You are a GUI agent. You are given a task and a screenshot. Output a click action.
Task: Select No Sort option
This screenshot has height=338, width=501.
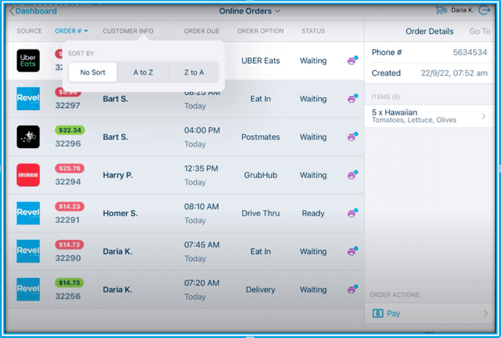tap(92, 72)
